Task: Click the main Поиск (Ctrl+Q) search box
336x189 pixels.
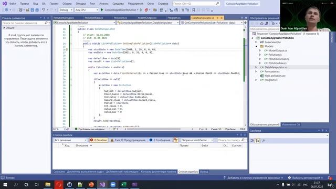Action: 196,4
